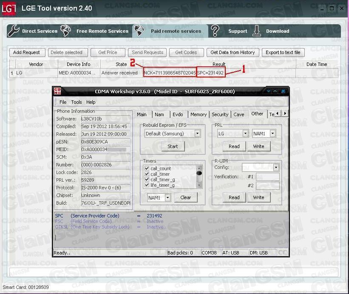Click the globe icon beside Paid remote services

(x=139, y=31)
